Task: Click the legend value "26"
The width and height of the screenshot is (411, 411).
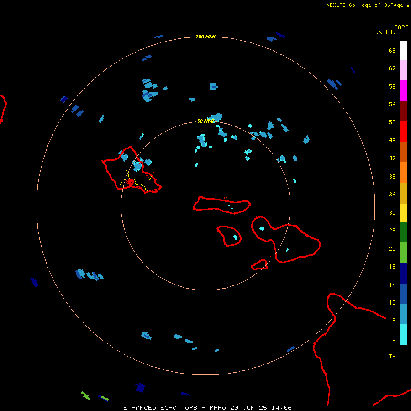Action: pos(392,231)
